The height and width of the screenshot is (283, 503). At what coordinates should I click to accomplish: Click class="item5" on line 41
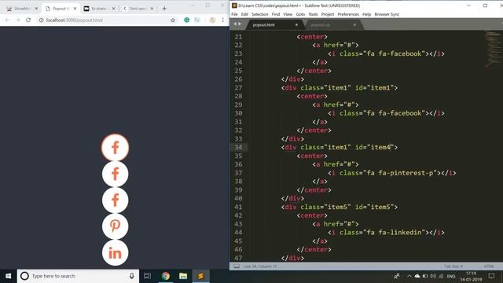(325, 207)
